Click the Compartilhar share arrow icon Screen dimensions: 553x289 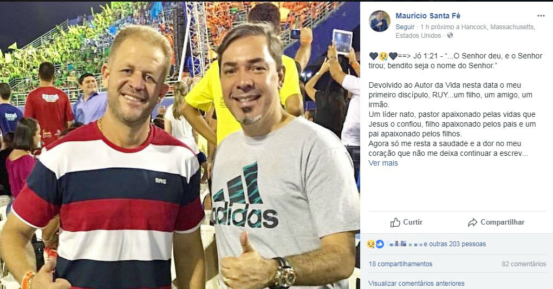tap(472, 222)
